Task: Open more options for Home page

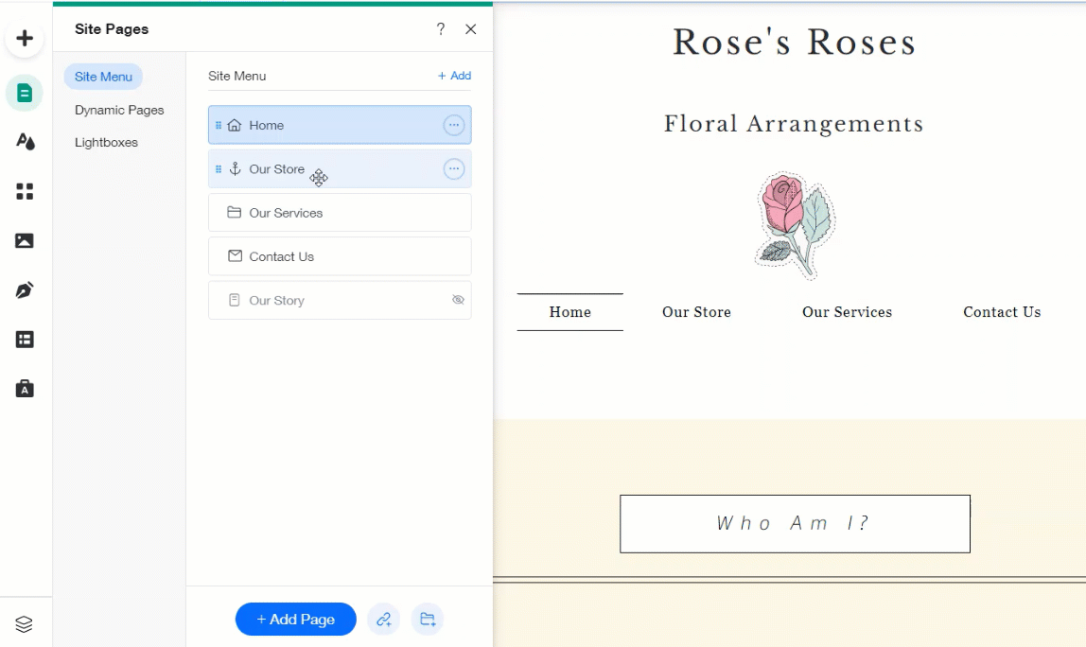Action: point(454,125)
